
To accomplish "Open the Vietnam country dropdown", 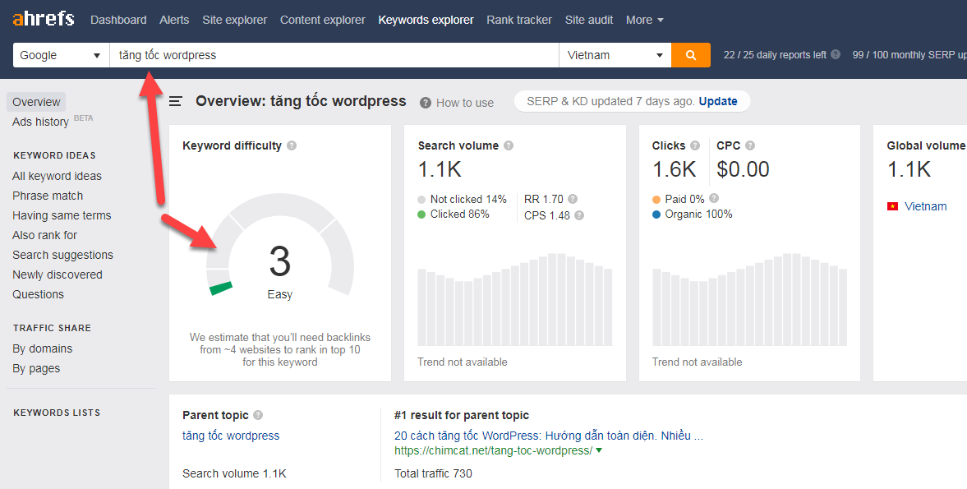I will click(615, 55).
